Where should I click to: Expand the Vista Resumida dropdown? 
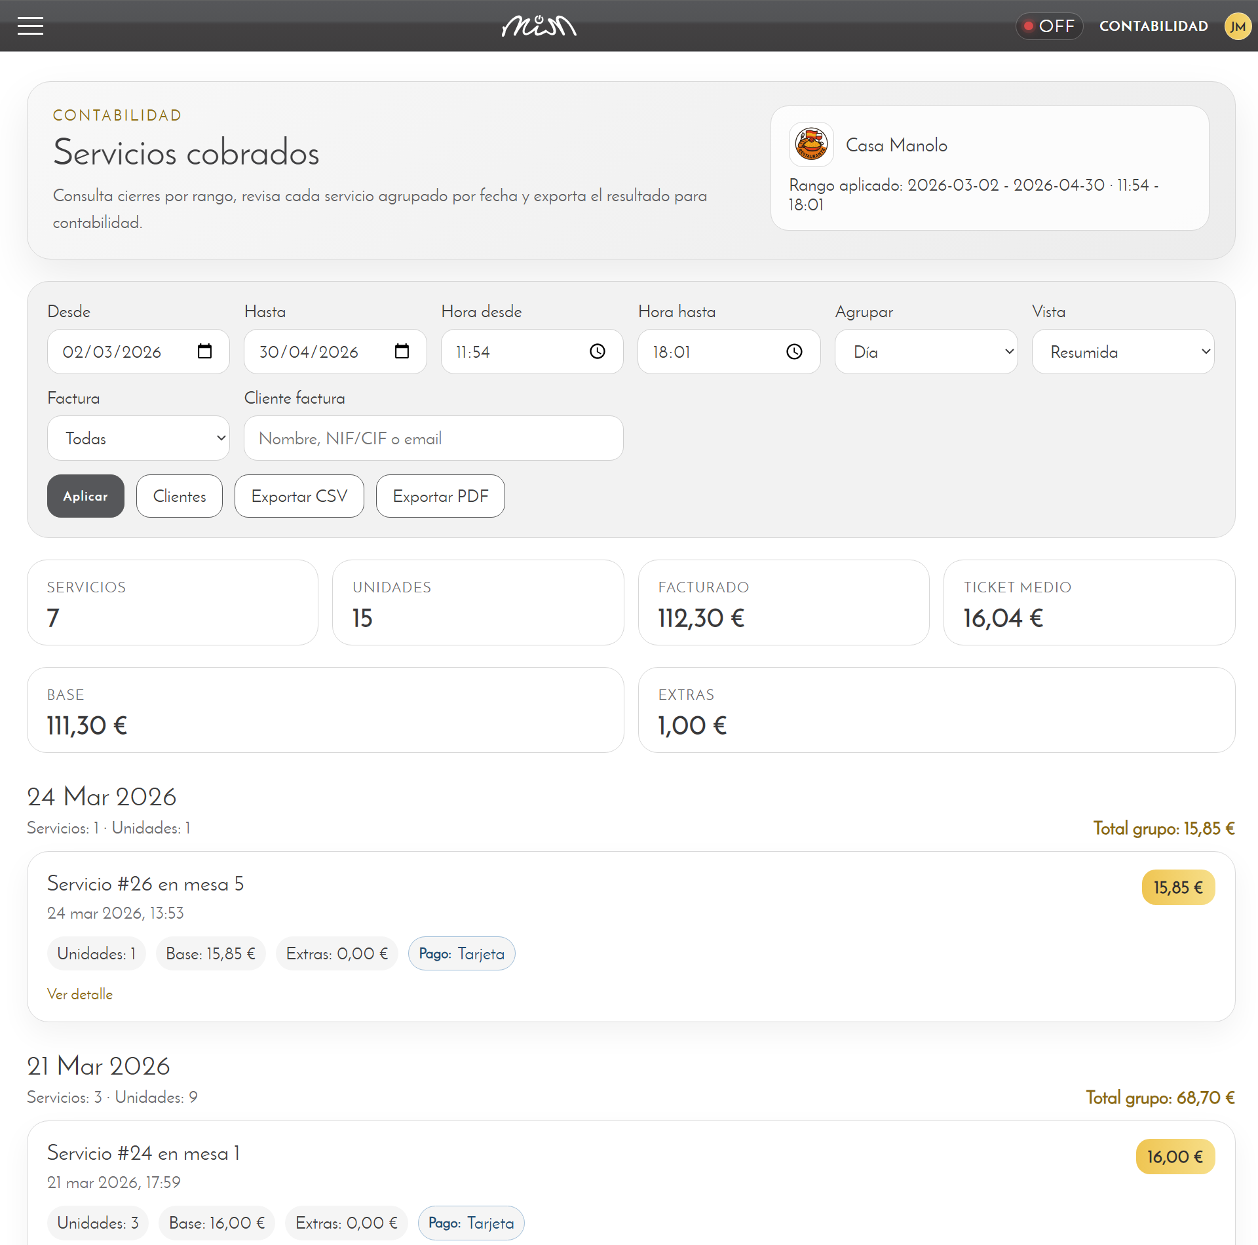click(1123, 351)
